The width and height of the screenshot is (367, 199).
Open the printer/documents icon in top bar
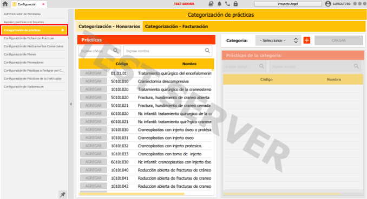(x=211, y=4)
